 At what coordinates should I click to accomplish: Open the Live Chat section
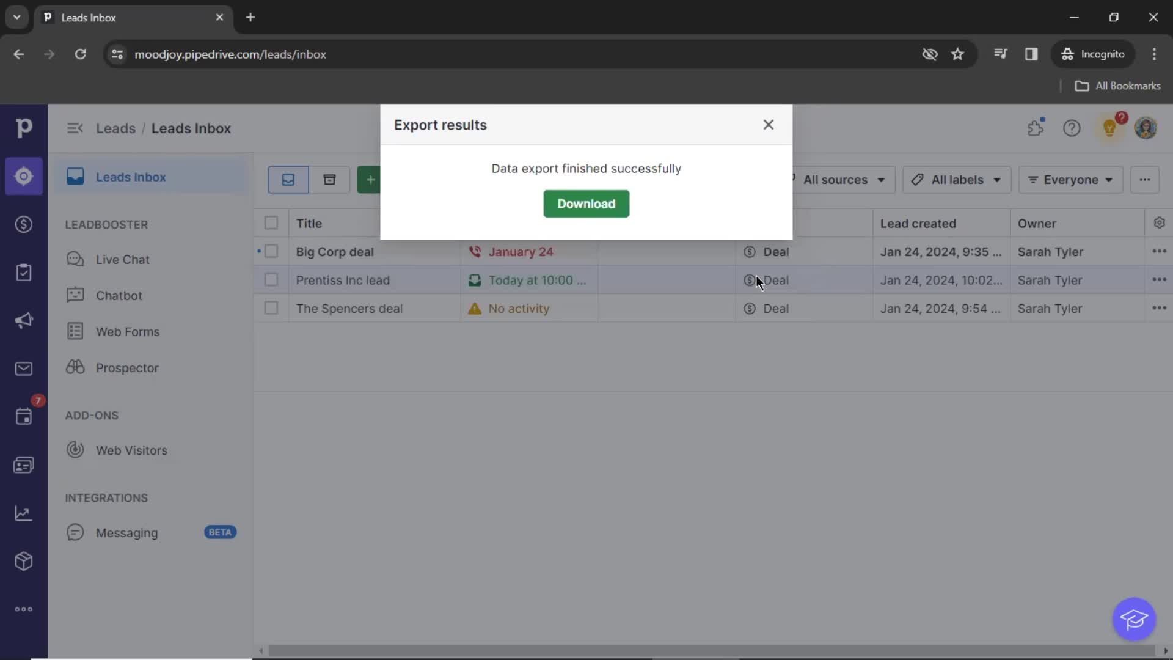pyautogui.click(x=122, y=260)
